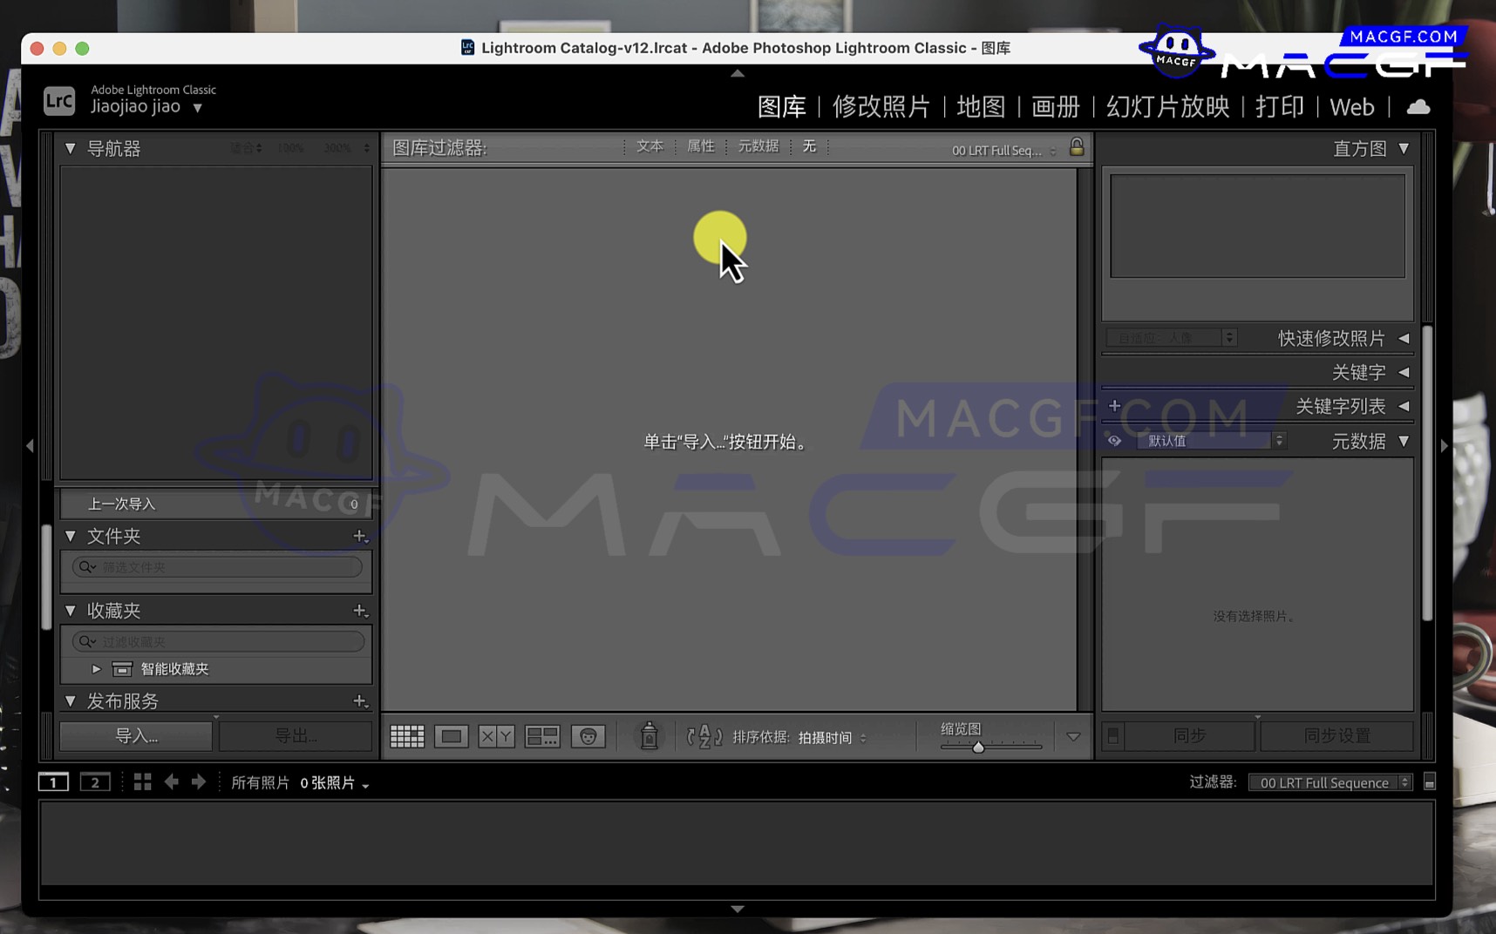The height and width of the screenshot is (934, 1496).
Task: Reverse sort direction A-Z icon
Action: pyautogui.click(x=704, y=737)
